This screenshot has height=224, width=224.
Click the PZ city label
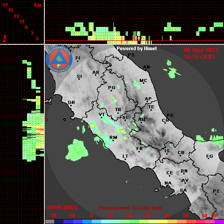216,191
